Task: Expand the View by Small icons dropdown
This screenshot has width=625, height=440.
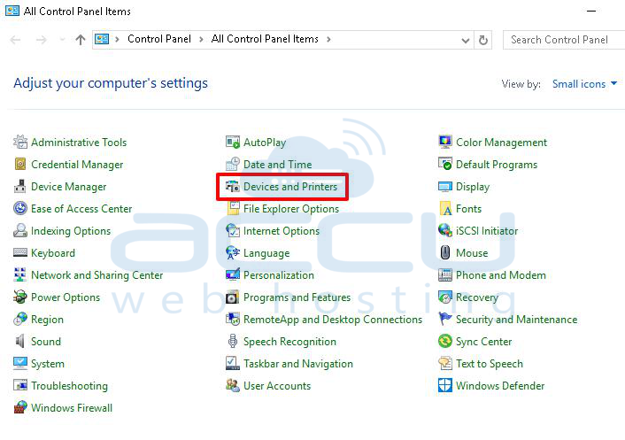Action: (585, 84)
